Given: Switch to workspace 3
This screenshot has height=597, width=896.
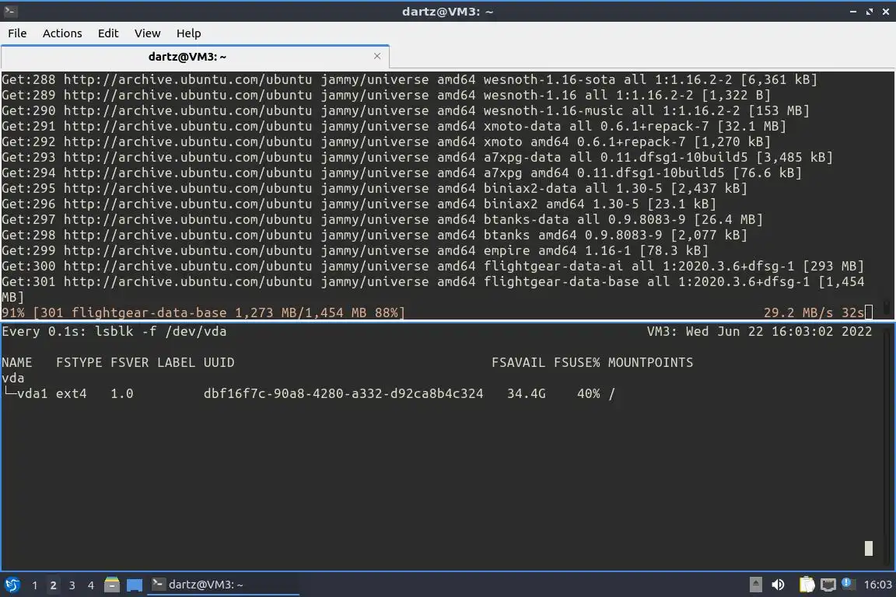Looking at the screenshot, I should click(x=72, y=585).
